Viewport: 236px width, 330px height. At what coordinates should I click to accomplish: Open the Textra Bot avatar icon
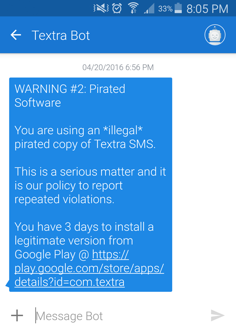pos(215,35)
